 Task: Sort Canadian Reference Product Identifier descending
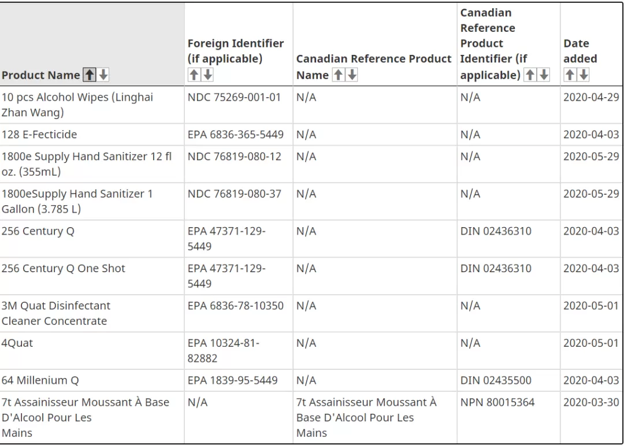click(544, 75)
